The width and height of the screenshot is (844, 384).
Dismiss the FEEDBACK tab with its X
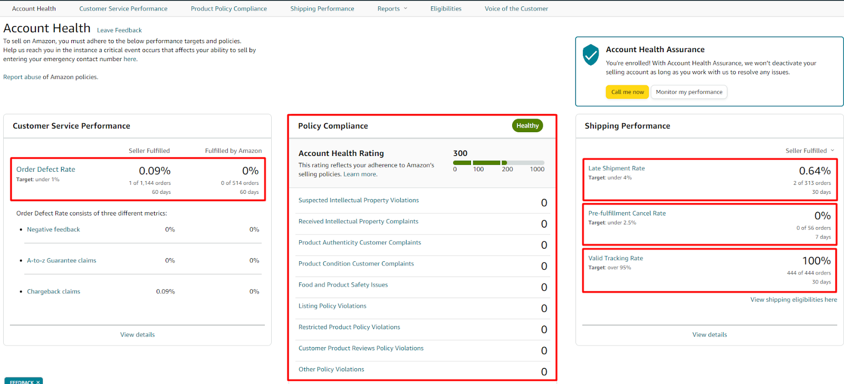tap(38, 382)
